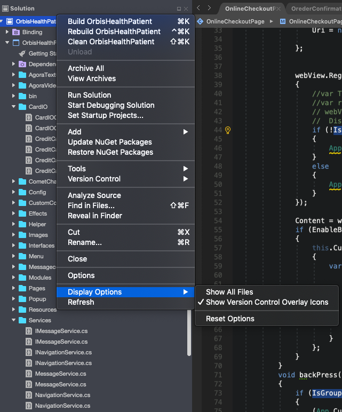
Task: Choose Run Solution
Action: click(125, 95)
